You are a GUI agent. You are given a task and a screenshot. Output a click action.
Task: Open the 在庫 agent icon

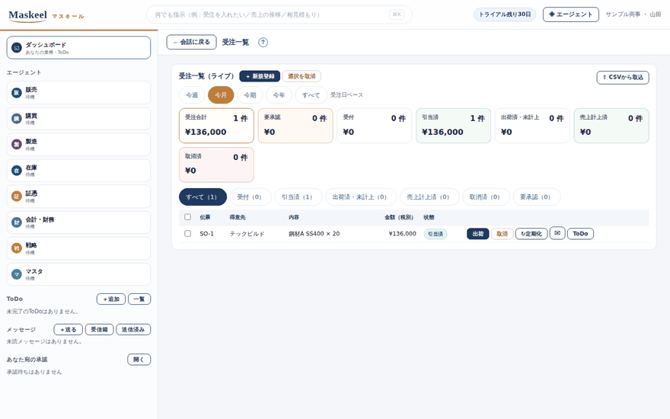(16, 171)
